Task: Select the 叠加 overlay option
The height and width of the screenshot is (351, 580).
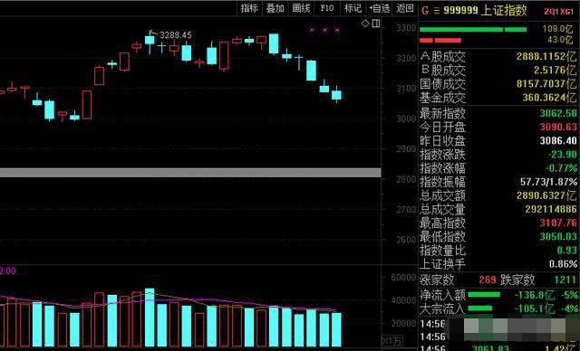Action: coord(275,8)
